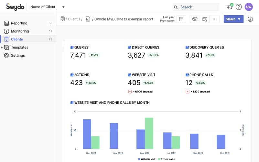Viewport: 259px width, 162px height.
Task: Open the scheduled email icon
Action: (205, 19)
